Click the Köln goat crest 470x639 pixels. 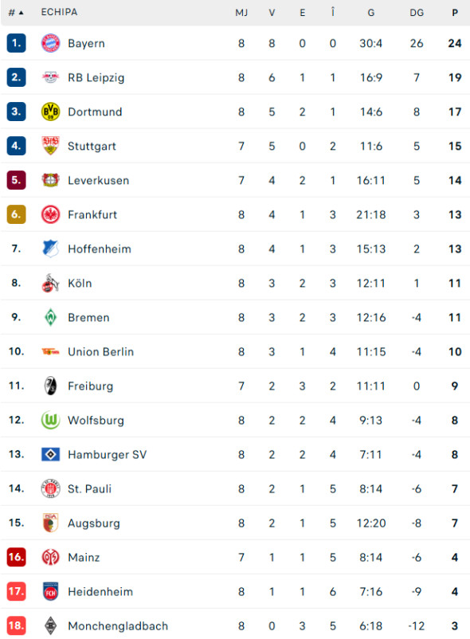pos(49,283)
